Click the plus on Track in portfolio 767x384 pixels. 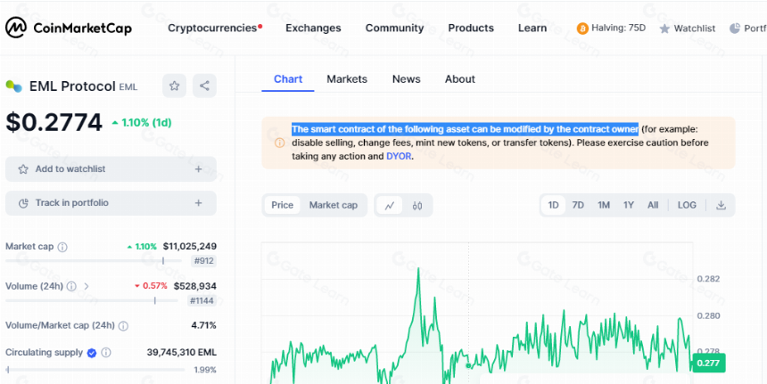coord(198,203)
